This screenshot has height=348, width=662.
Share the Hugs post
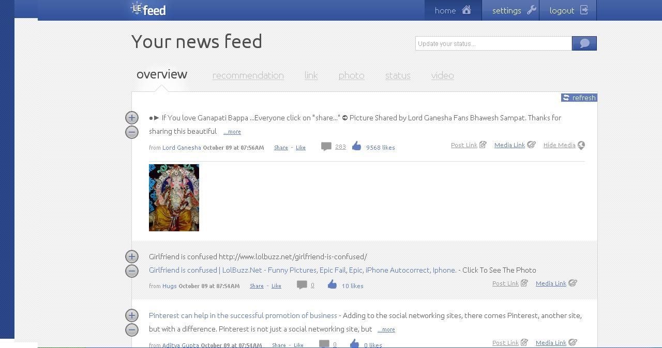(x=257, y=286)
